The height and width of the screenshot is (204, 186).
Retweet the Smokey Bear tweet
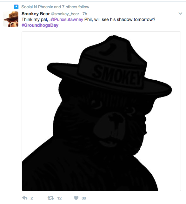tap(51, 198)
